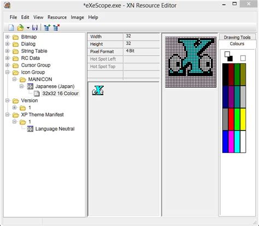The width and height of the screenshot is (259, 226).
Task: Select the Language Neutral tree item
Action: point(55,129)
